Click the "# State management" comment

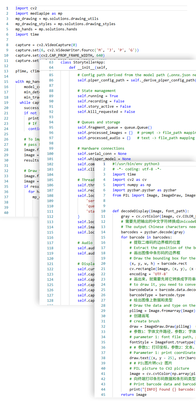(97, 91)
